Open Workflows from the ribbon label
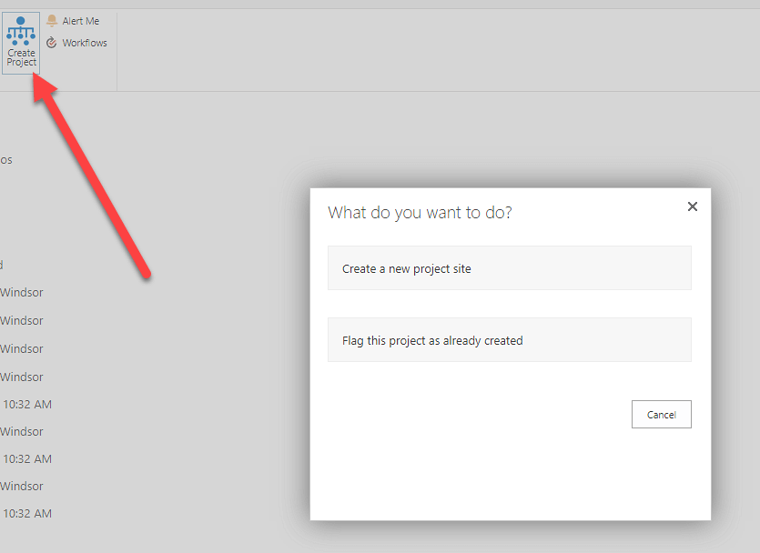 coord(85,43)
